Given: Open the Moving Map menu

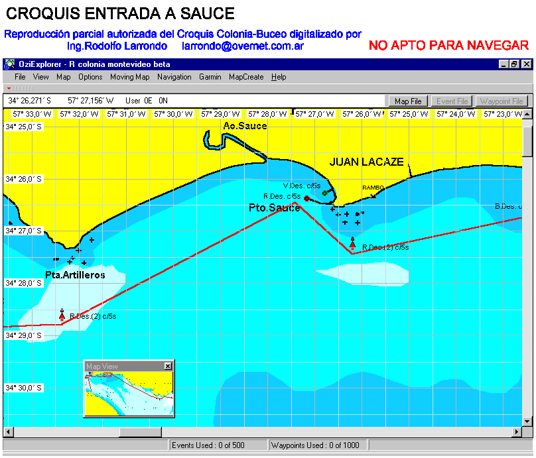Looking at the screenshot, I should (129, 77).
